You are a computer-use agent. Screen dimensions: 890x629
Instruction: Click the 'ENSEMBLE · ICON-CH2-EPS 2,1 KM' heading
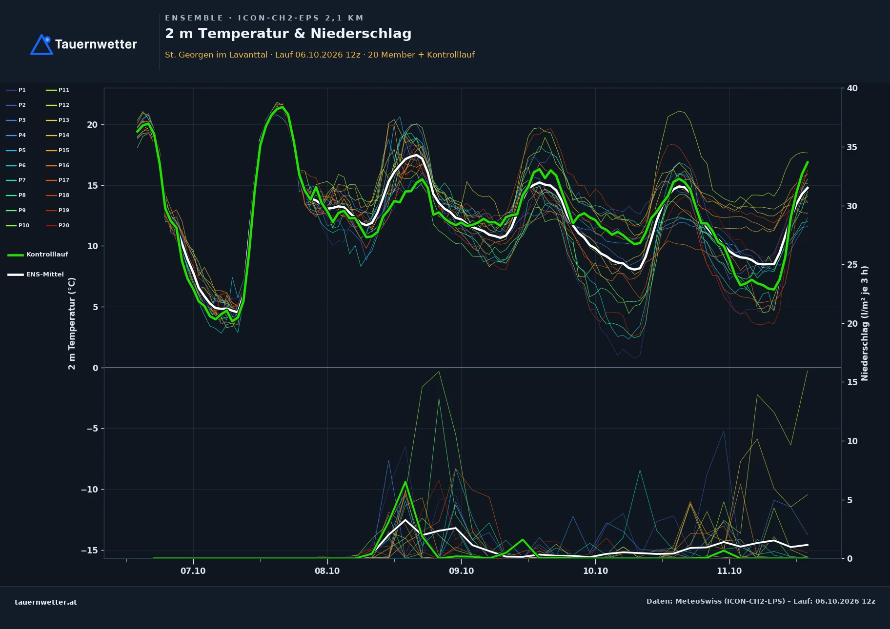tap(264, 18)
